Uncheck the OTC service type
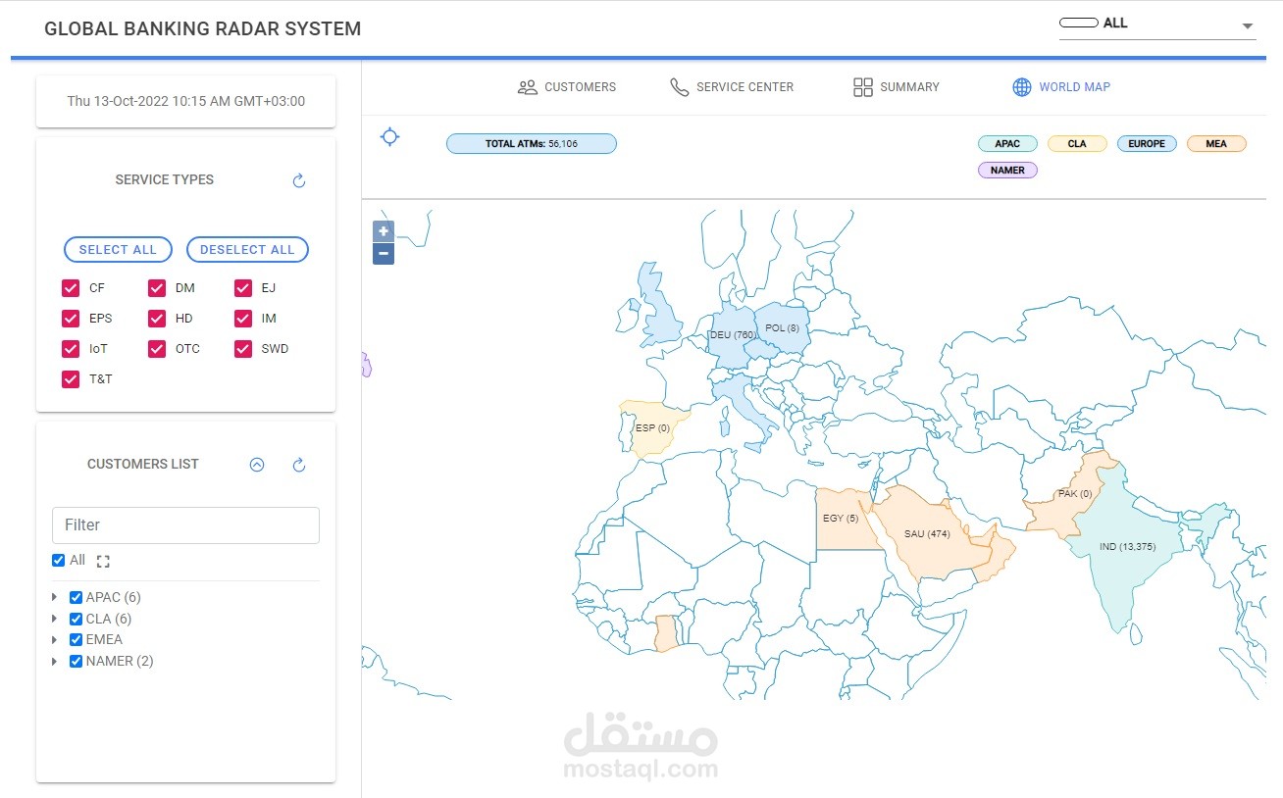The height and width of the screenshot is (798, 1283). [157, 348]
